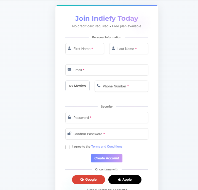Click the person icon in First Name field
This screenshot has width=198, height=190.
(x=69, y=48)
